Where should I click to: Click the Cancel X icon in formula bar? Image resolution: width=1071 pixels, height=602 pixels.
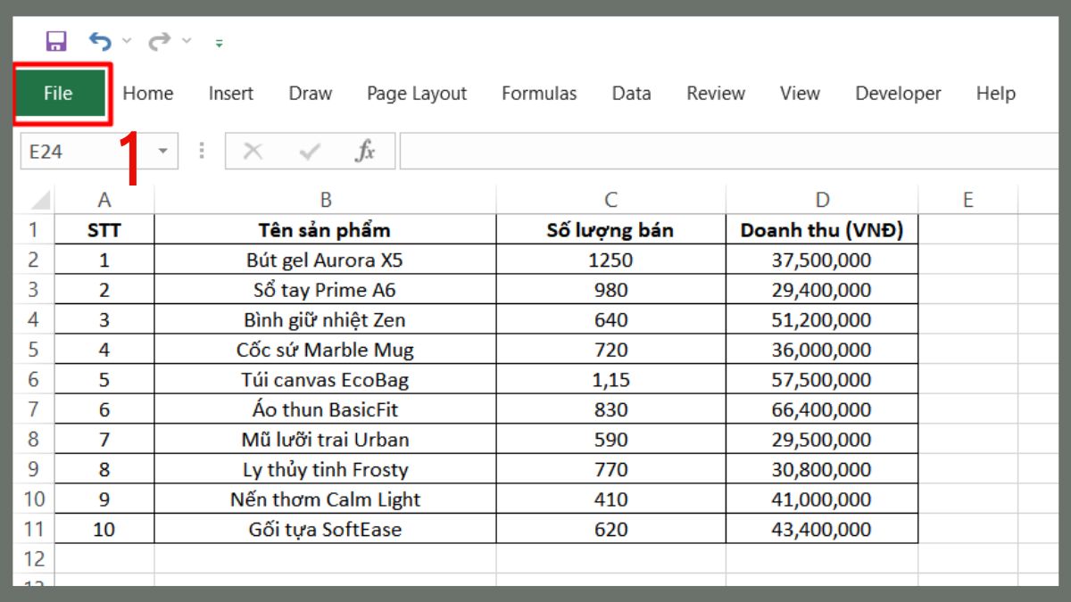click(253, 152)
